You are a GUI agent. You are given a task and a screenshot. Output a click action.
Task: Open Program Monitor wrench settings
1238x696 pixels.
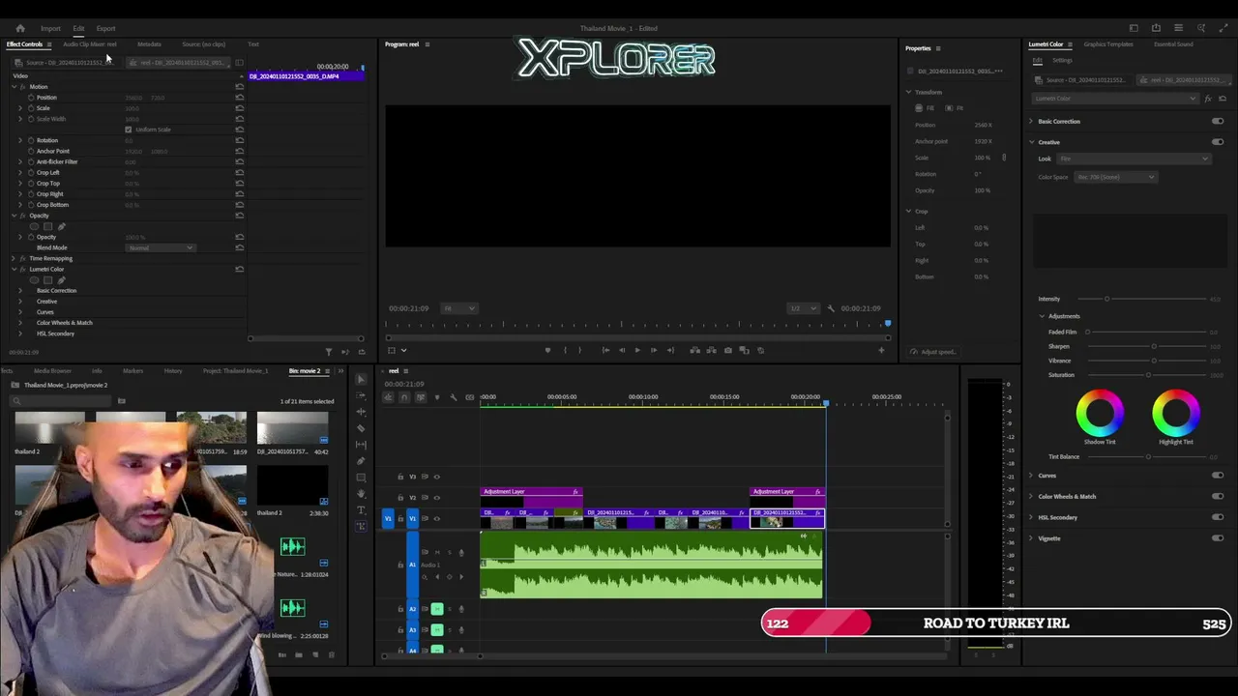[x=831, y=308]
